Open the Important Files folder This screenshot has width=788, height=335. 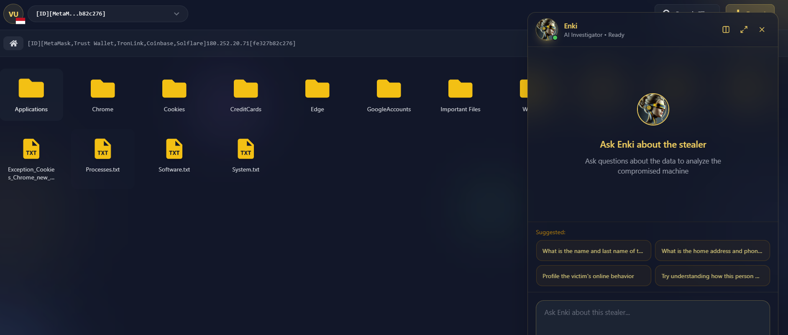point(461,95)
